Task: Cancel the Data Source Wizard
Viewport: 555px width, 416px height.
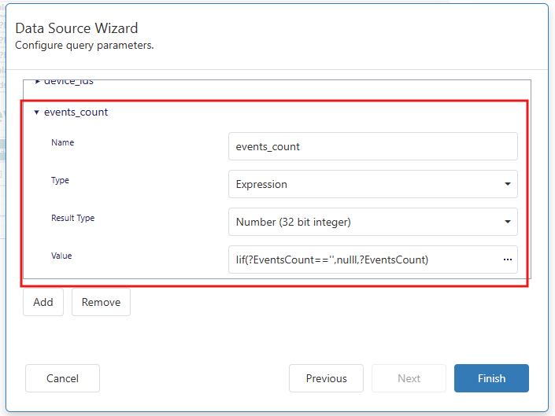Action: (62, 378)
